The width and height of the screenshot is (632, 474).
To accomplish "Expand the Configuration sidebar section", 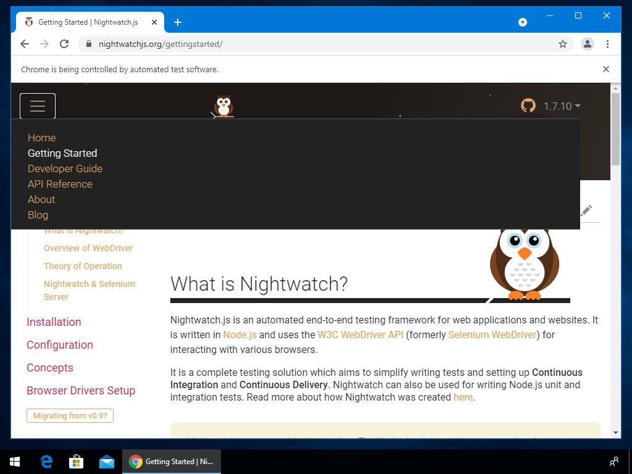I will [60, 345].
